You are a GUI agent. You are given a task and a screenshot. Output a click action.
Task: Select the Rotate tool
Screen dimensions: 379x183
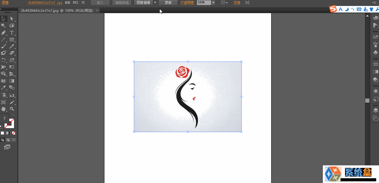coord(4,60)
